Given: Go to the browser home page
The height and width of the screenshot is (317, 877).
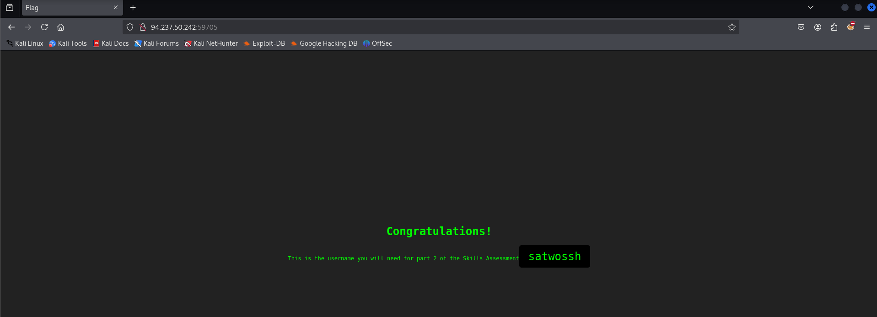Looking at the screenshot, I should 60,27.
